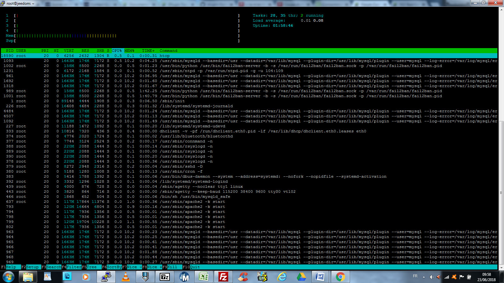Sort by the USER column header
Image resolution: width=504 pixels, height=283 pixels.
click(x=21, y=51)
